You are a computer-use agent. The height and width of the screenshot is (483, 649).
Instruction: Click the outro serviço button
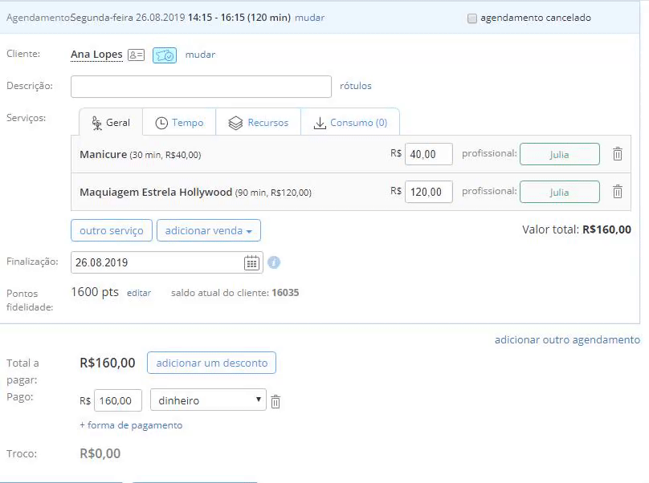112,230
